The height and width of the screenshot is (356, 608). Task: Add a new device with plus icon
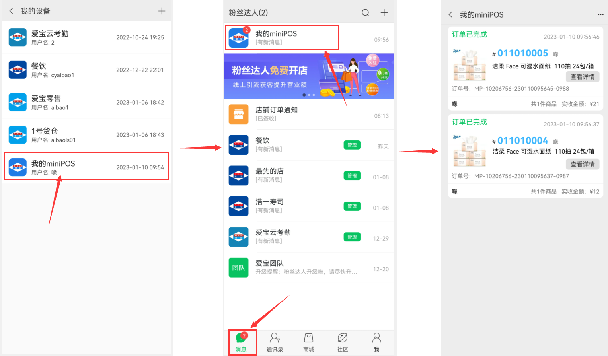tap(162, 11)
